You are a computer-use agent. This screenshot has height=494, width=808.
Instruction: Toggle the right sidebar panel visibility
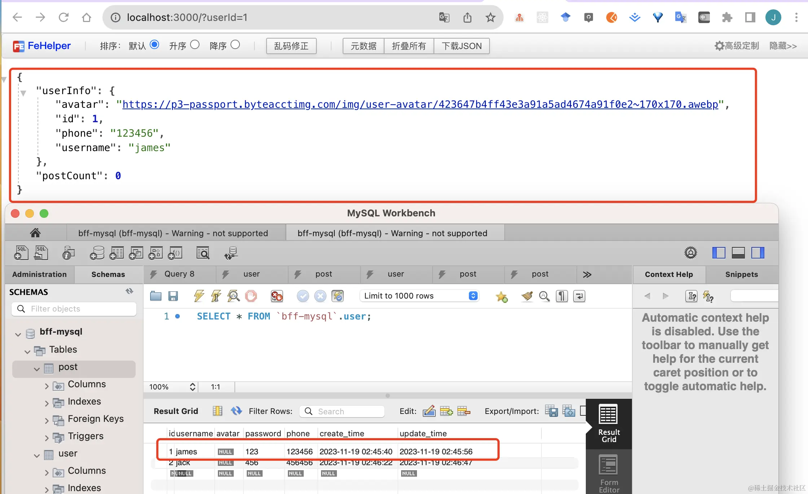point(758,253)
